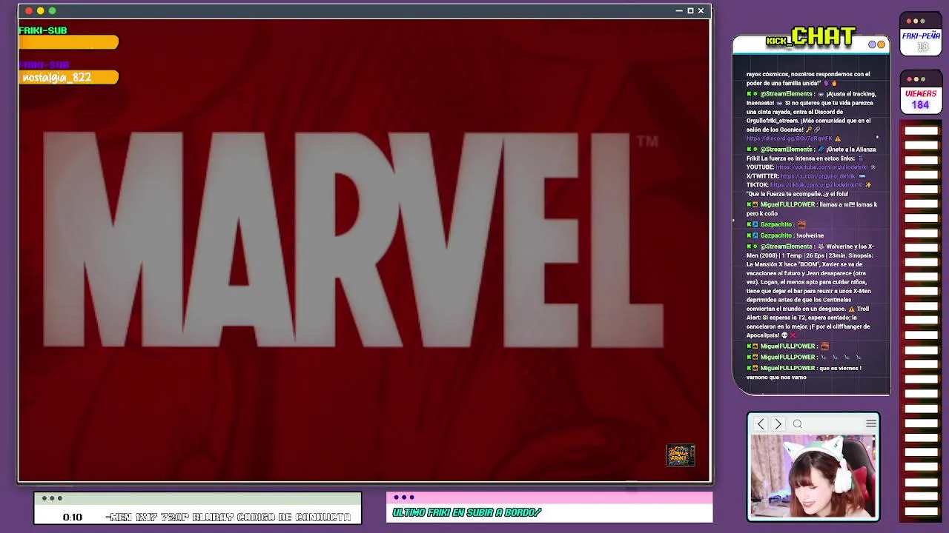
Task: Open the hamburger menu above the webcam
Action: 871,424
